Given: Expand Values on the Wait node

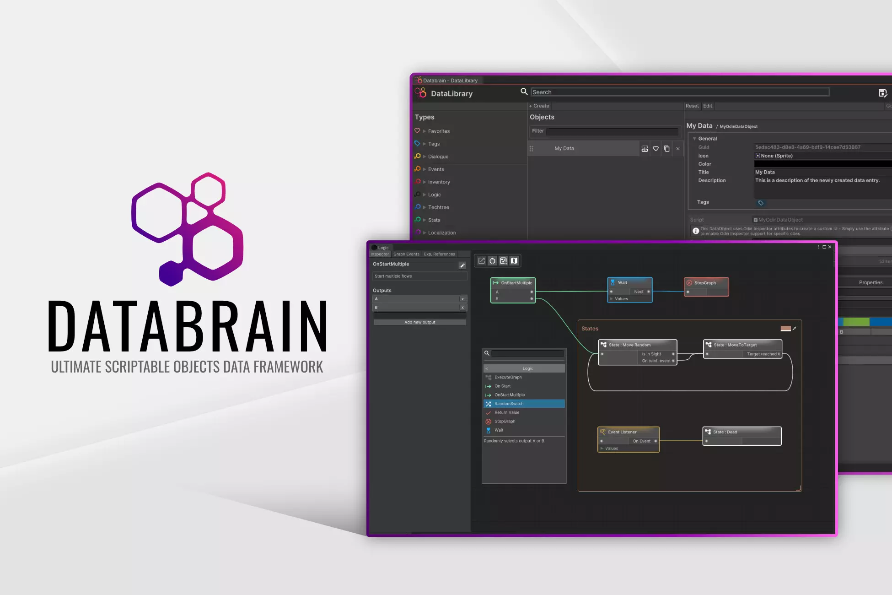Looking at the screenshot, I should pyautogui.click(x=612, y=299).
